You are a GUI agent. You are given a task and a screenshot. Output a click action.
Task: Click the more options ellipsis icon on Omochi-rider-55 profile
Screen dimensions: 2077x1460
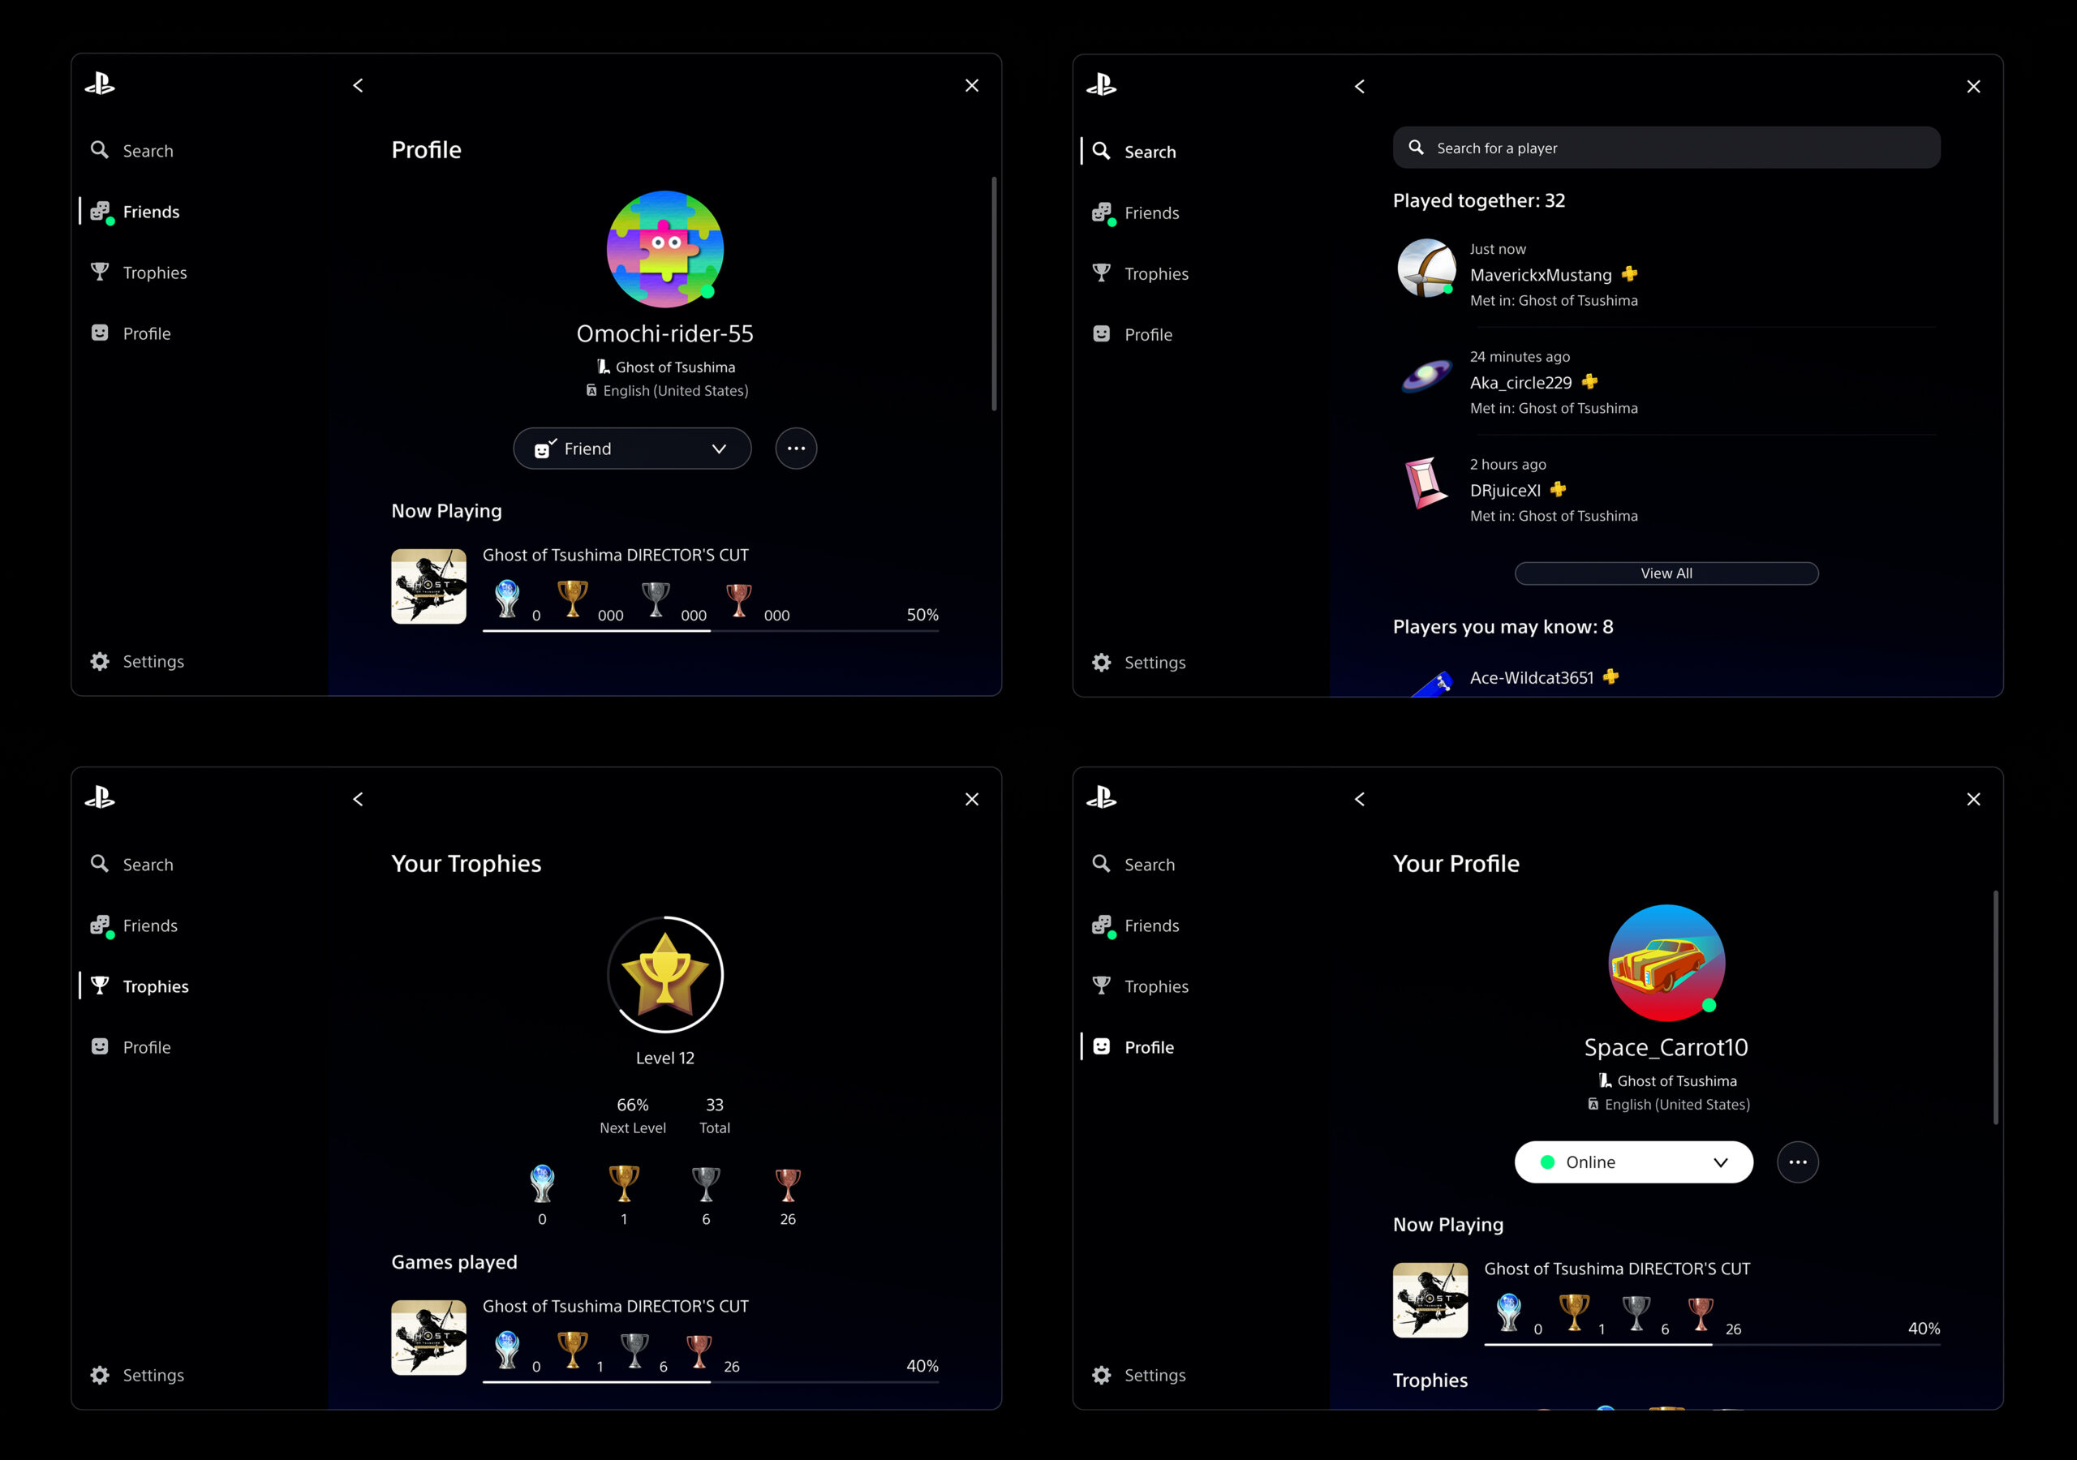[x=795, y=449]
